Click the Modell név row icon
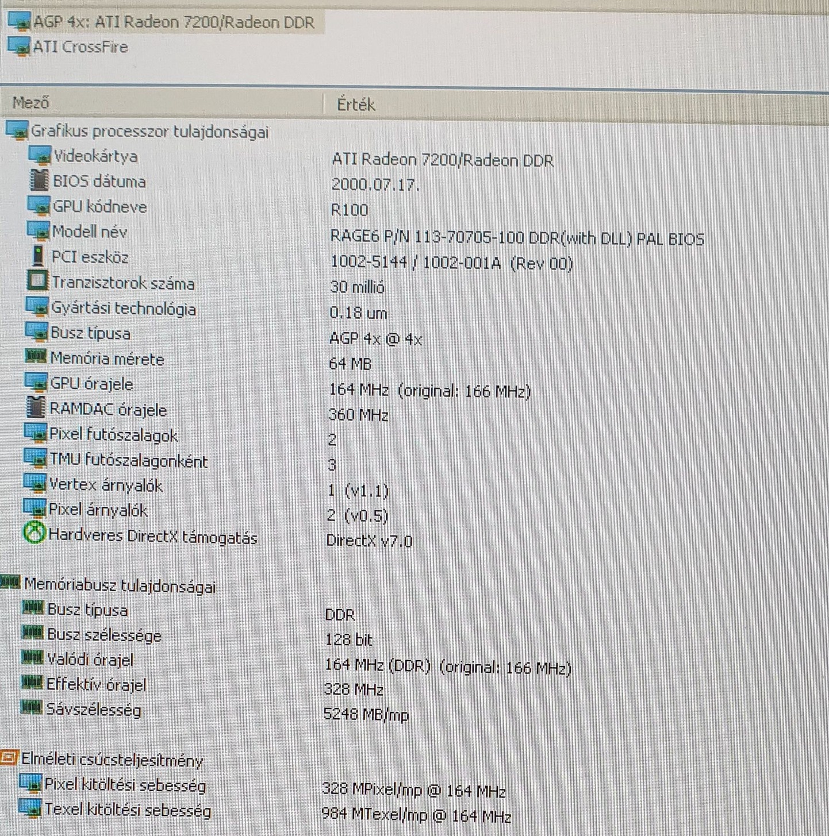The width and height of the screenshot is (829, 836). [x=39, y=231]
